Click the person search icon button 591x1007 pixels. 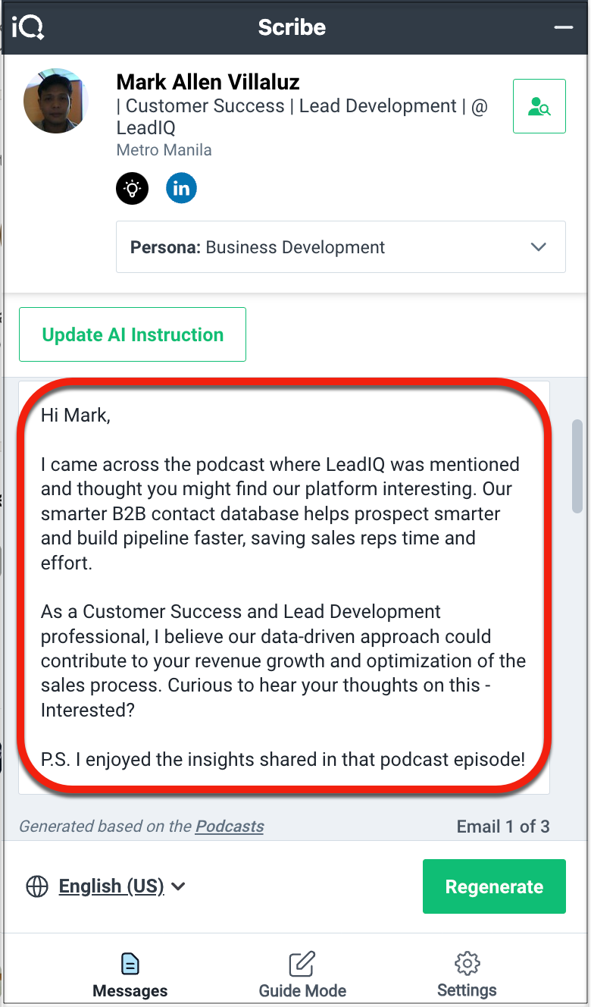[x=539, y=106]
